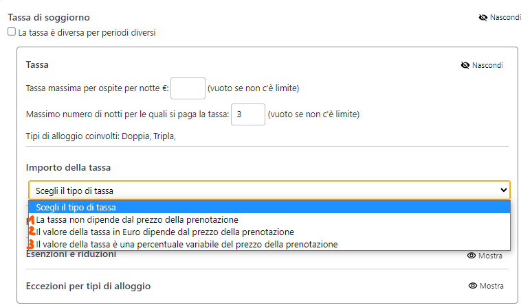Image resolution: width=532 pixels, height=305 pixels.
Task: Select the highlighted 'Scegli il tipo di tassa' option
Action: pyautogui.click(x=76, y=207)
